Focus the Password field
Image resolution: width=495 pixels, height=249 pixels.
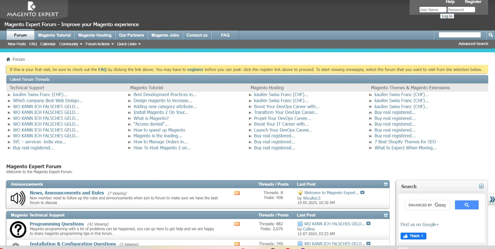pyautogui.click(x=461, y=10)
